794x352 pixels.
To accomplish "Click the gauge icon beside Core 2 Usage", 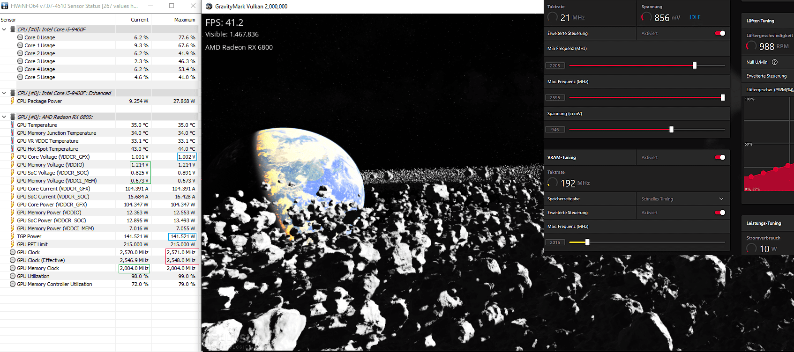I will (x=20, y=53).
